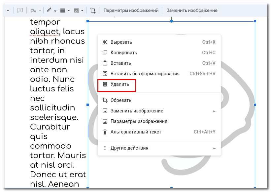Click Удалить in the context menu
The width and height of the screenshot is (271, 192).
(x=159, y=84)
